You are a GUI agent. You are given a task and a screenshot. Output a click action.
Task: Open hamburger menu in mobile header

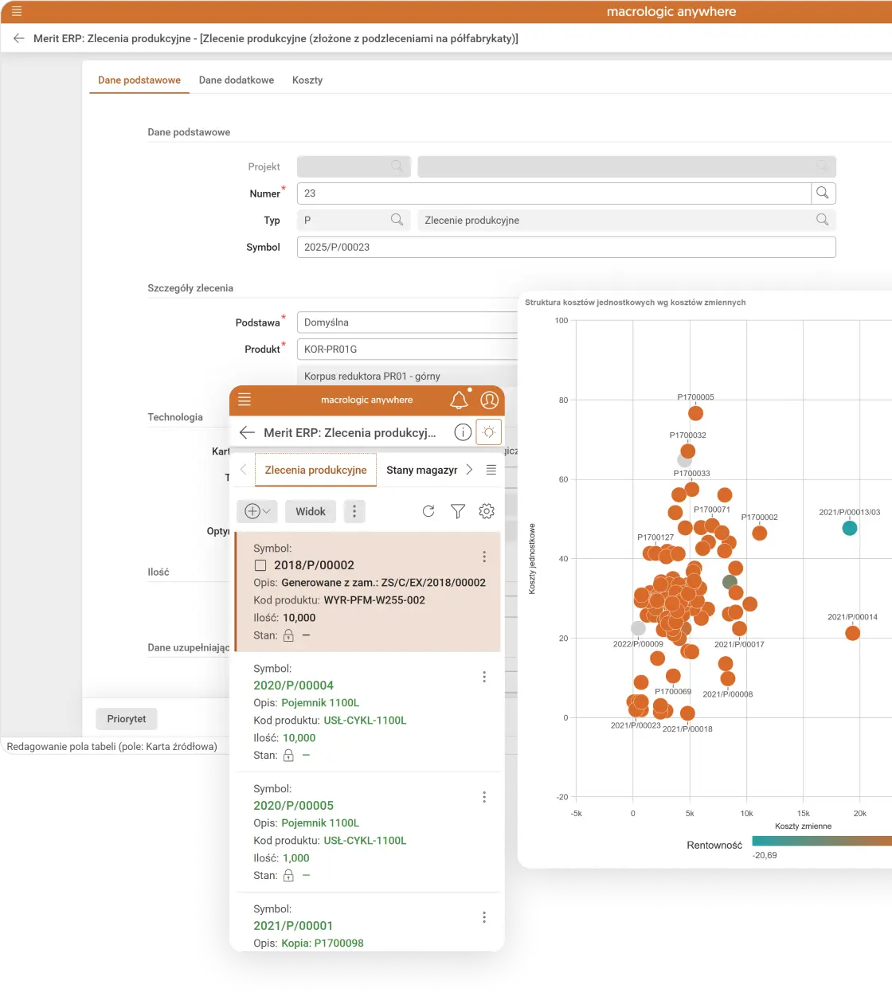pos(245,400)
